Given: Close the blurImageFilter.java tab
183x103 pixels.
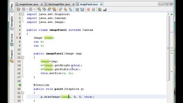Looking at the screenshot, I should (73, 5).
